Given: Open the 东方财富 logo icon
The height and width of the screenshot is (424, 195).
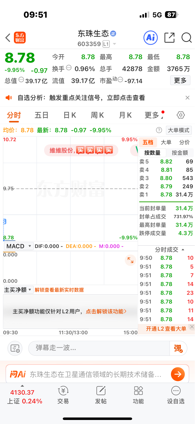Looking at the screenshot, I should click(x=20, y=38).
